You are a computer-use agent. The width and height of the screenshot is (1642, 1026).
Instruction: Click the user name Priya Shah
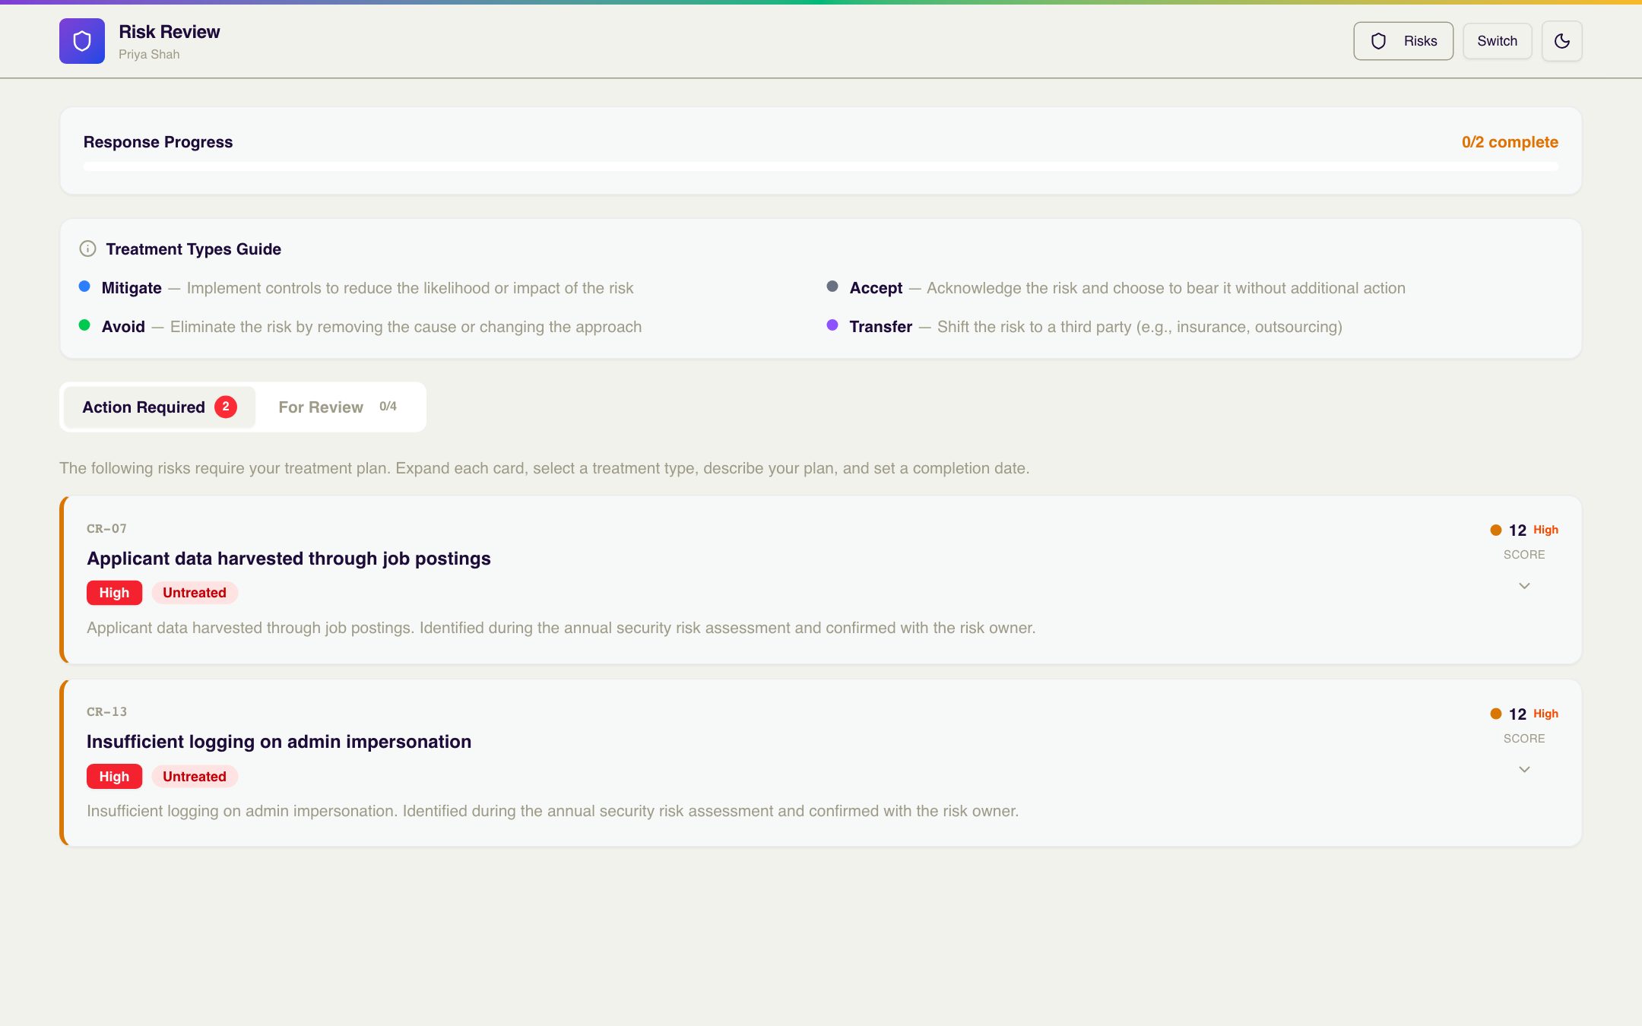149,55
